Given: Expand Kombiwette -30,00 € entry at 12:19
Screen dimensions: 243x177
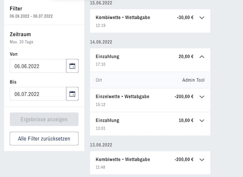Looking at the screenshot, I should (202, 17).
